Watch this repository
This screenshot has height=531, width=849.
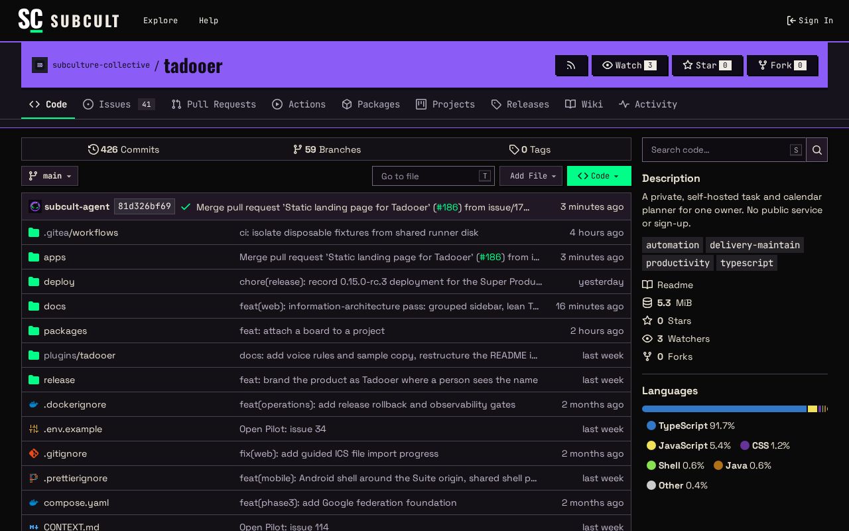click(x=629, y=65)
